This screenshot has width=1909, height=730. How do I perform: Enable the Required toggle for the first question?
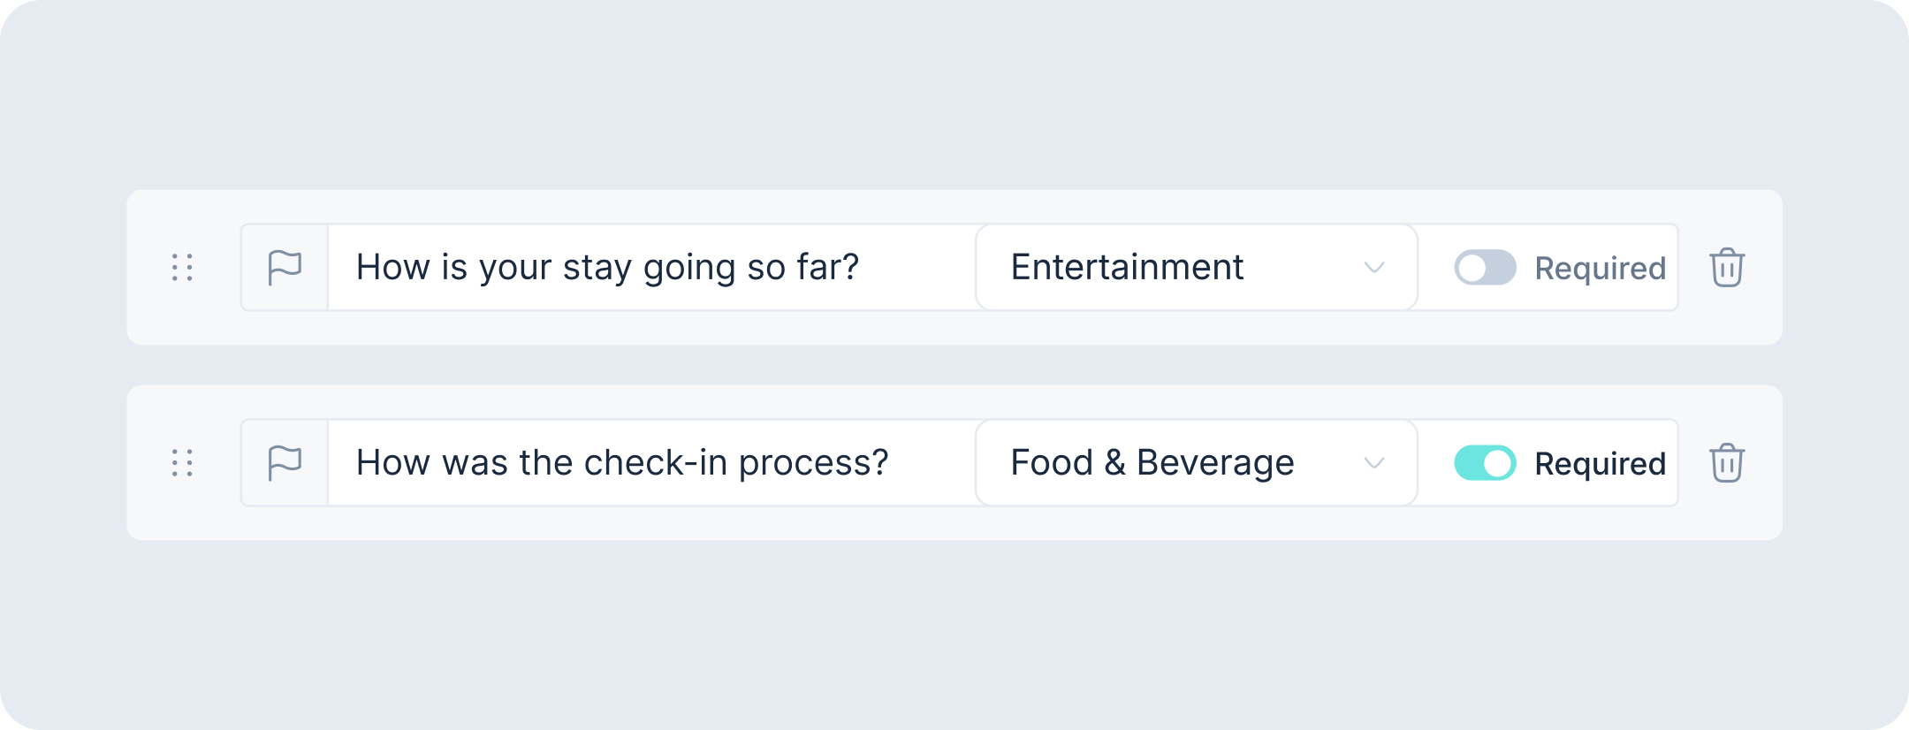(x=1485, y=267)
